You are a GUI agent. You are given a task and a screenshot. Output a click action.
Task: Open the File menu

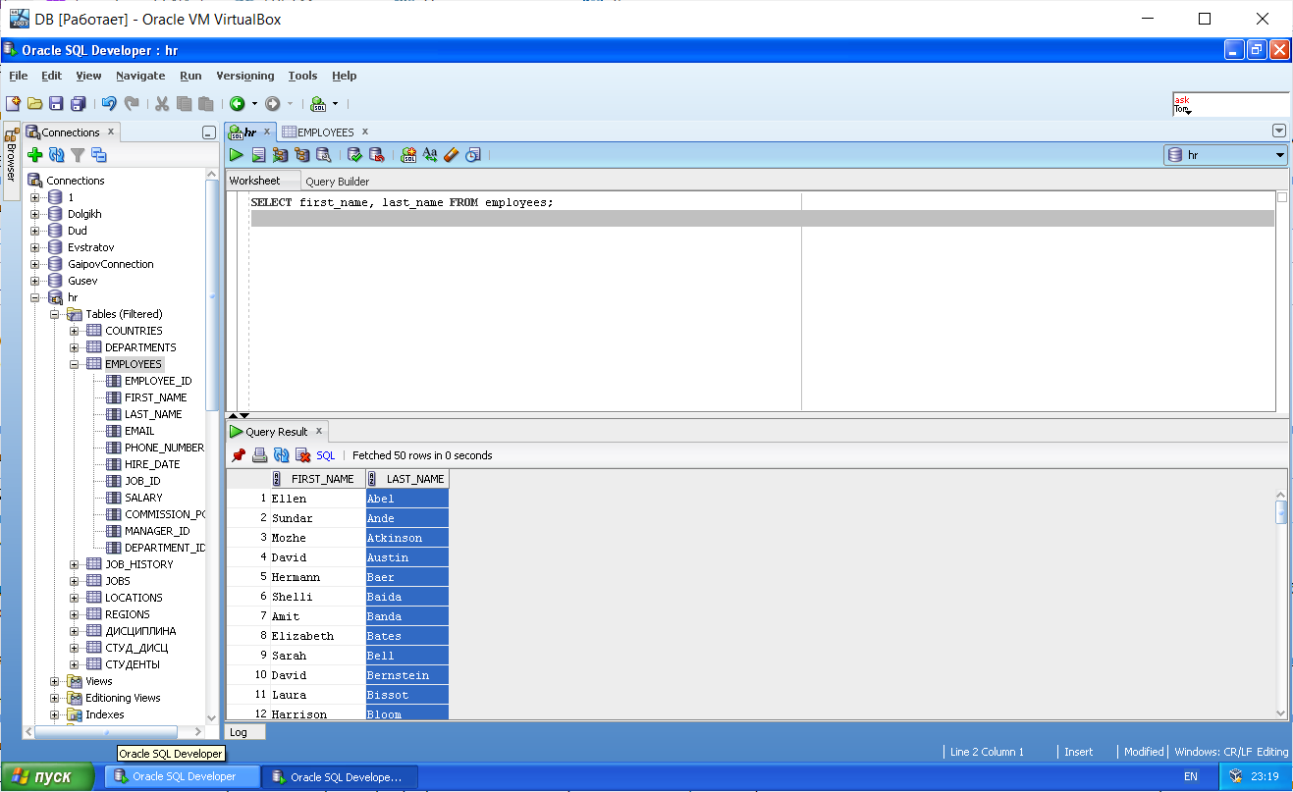click(19, 76)
